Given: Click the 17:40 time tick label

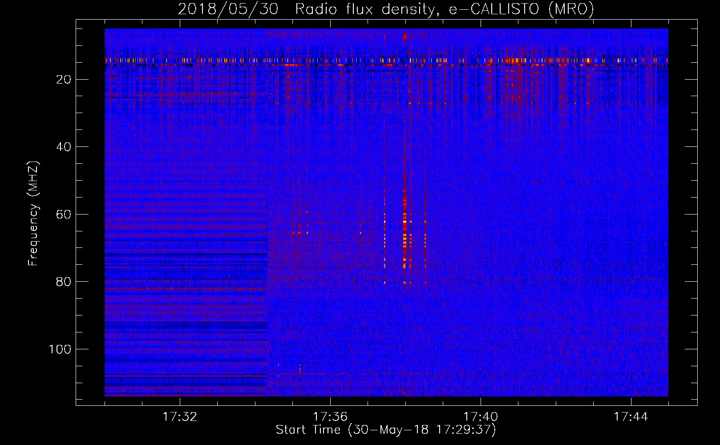Looking at the screenshot, I should 481,417.
